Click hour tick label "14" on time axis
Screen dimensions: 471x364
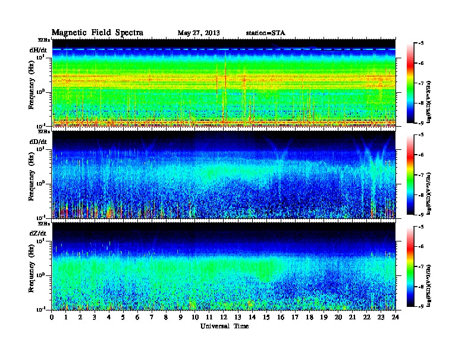252,317
